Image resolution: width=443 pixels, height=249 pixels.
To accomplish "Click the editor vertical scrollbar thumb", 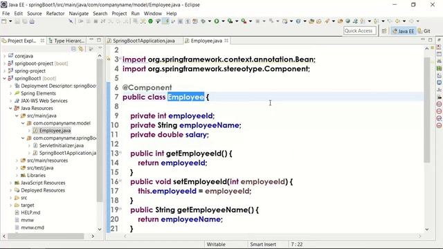I will pyautogui.click(x=426, y=109).
